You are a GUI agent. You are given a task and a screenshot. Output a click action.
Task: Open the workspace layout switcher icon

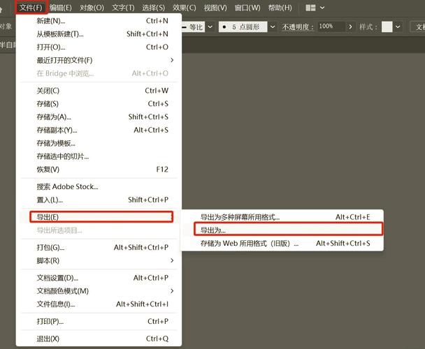312,8
